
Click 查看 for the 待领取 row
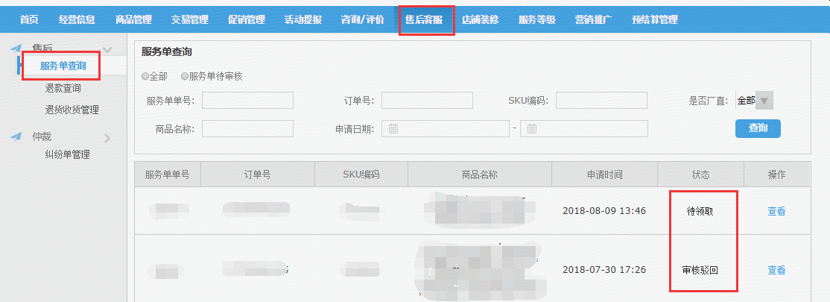776,212
